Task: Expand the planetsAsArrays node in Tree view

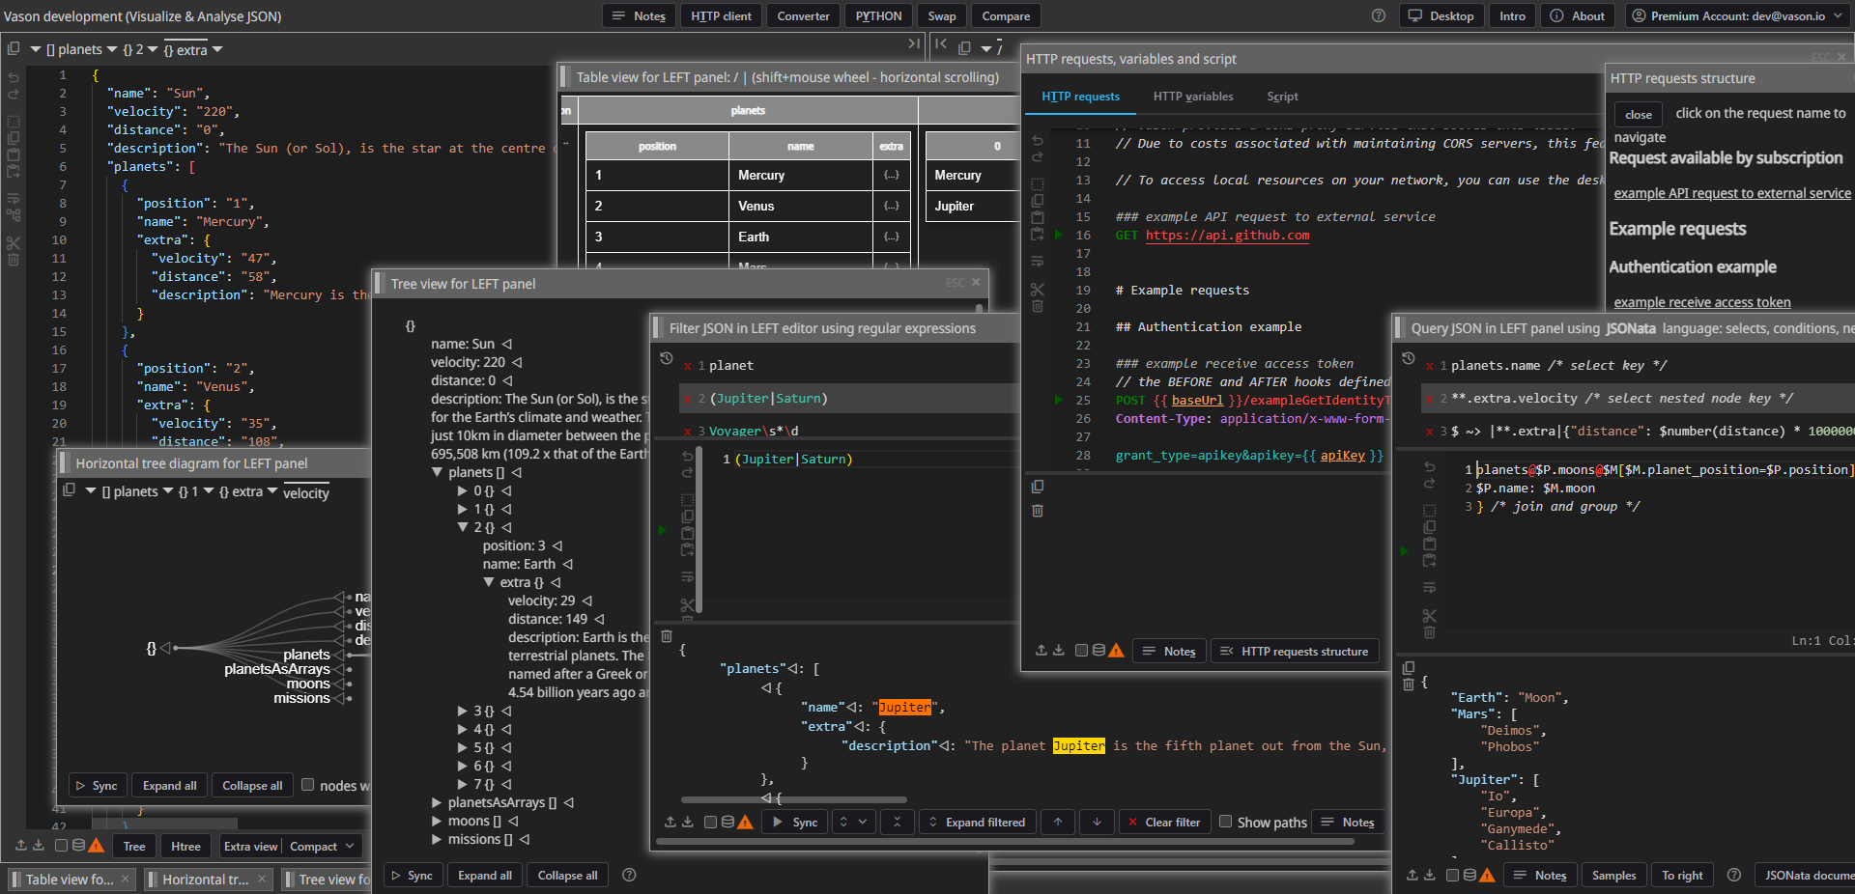Action: click(x=437, y=802)
